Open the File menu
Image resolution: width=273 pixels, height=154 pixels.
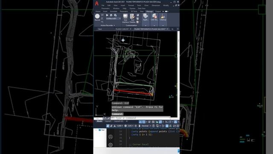(x=103, y=6)
